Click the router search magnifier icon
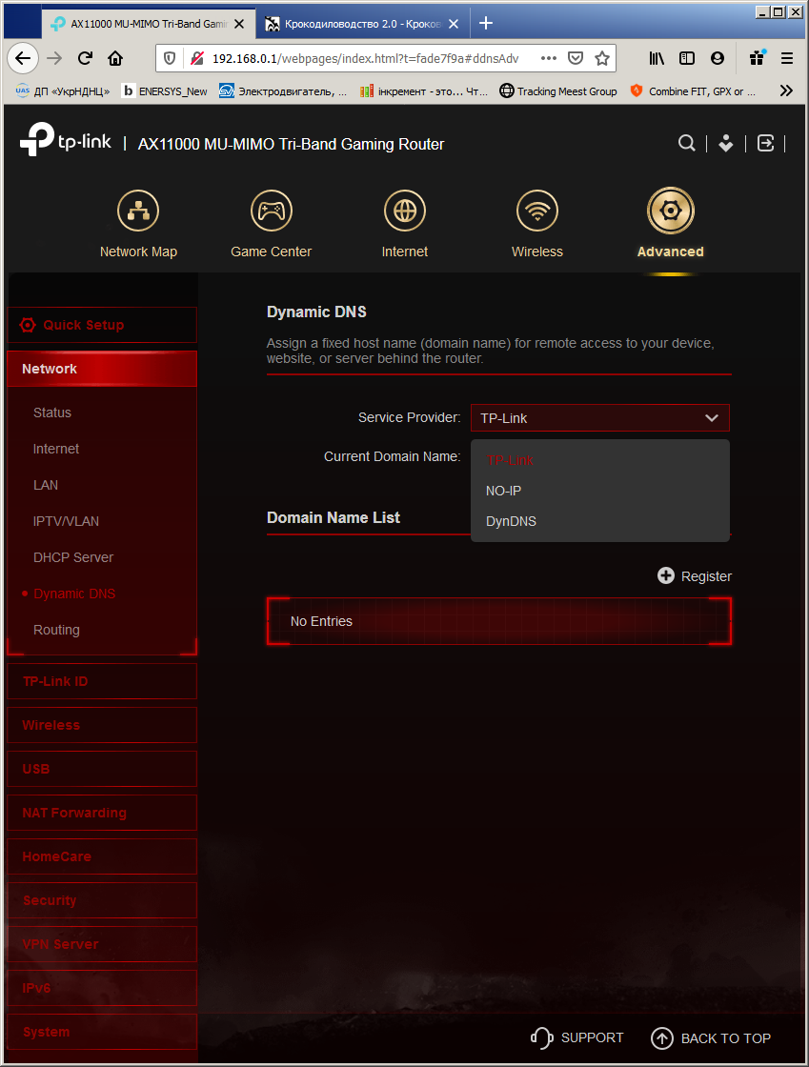The image size is (809, 1067). pyautogui.click(x=687, y=143)
